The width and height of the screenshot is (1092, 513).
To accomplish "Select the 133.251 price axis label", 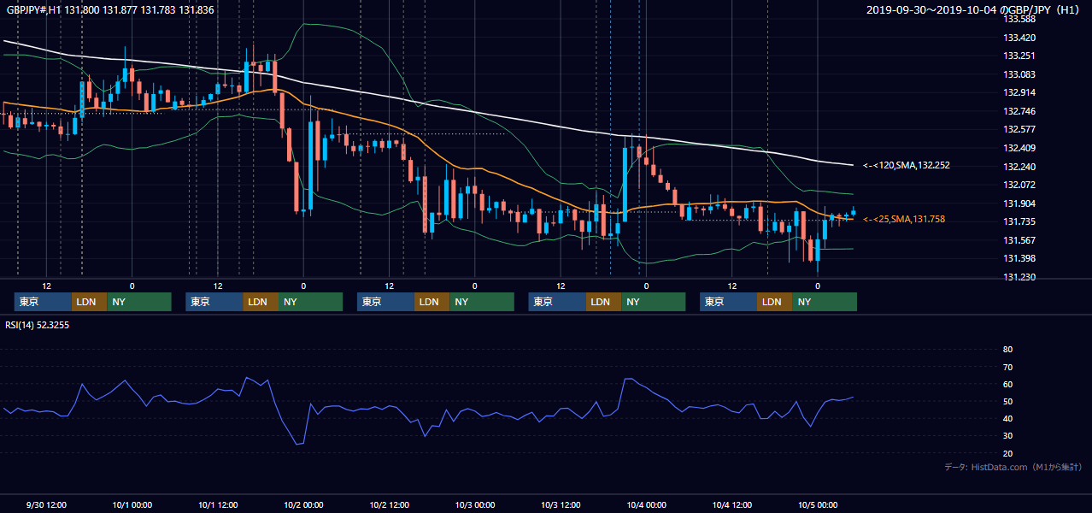I will pos(1019,56).
